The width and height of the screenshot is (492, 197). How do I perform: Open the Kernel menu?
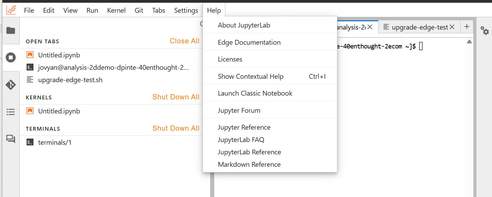[x=116, y=10]
